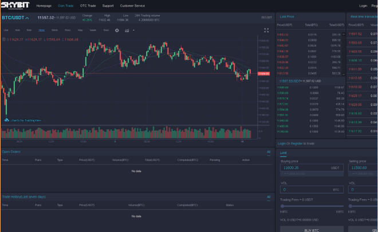Image resolution: width=378 pixels, height=232 pixels.
Task: Click buy order row 11564.06
Action: point(310,110)
